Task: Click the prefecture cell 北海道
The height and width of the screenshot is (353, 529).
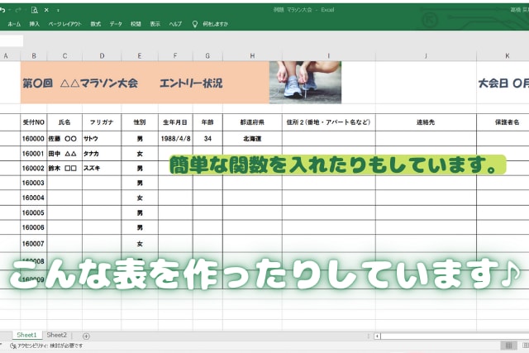Action: pos(252,138)
